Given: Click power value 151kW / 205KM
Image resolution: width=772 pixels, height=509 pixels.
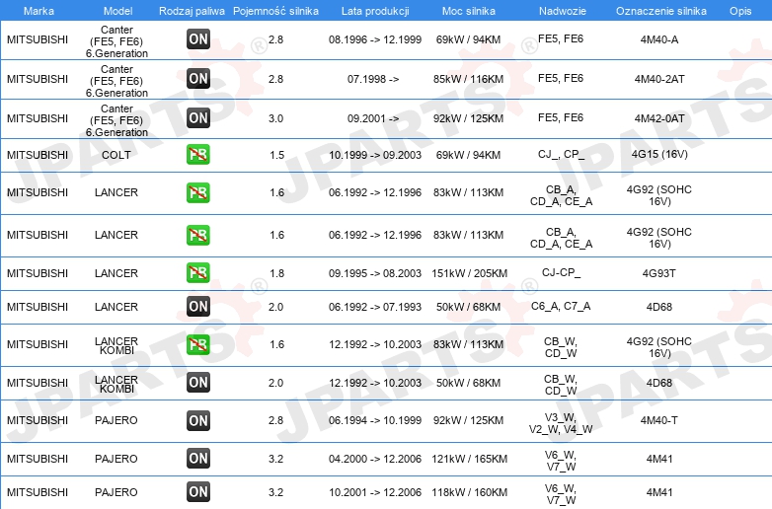Looking at the screenshot, I should [469, 273].
